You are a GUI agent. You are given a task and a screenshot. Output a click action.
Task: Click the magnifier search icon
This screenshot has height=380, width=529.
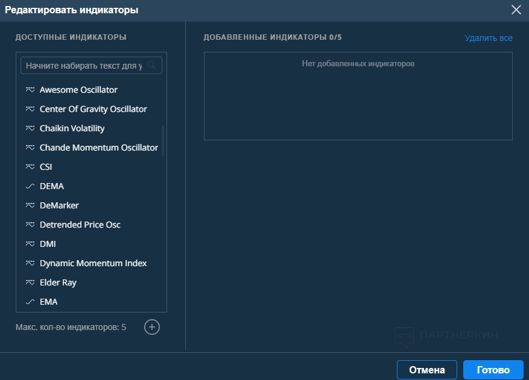(x=151, y=65)
